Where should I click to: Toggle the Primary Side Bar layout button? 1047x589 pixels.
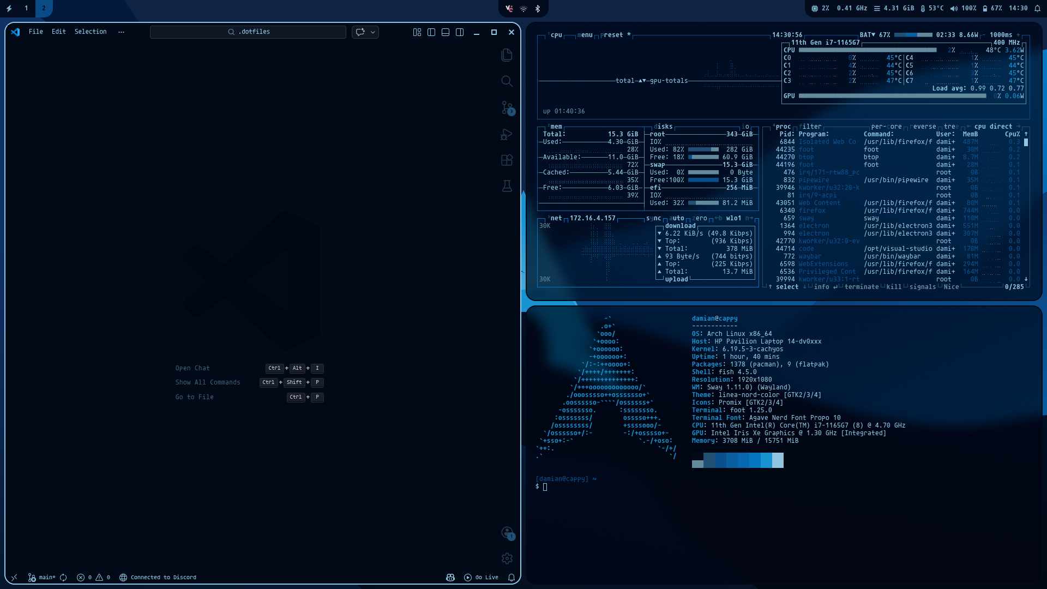[431, 32]
